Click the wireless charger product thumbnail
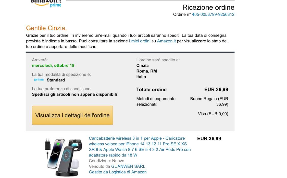 [64, 157]
